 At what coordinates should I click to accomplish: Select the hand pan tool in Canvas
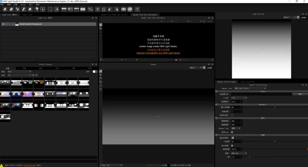[100, 78]
